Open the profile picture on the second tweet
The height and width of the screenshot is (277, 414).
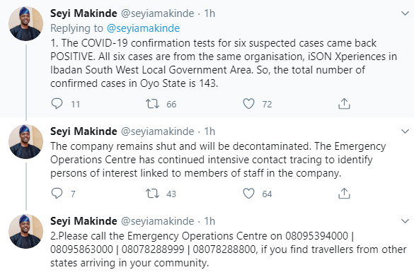point(25,141)
